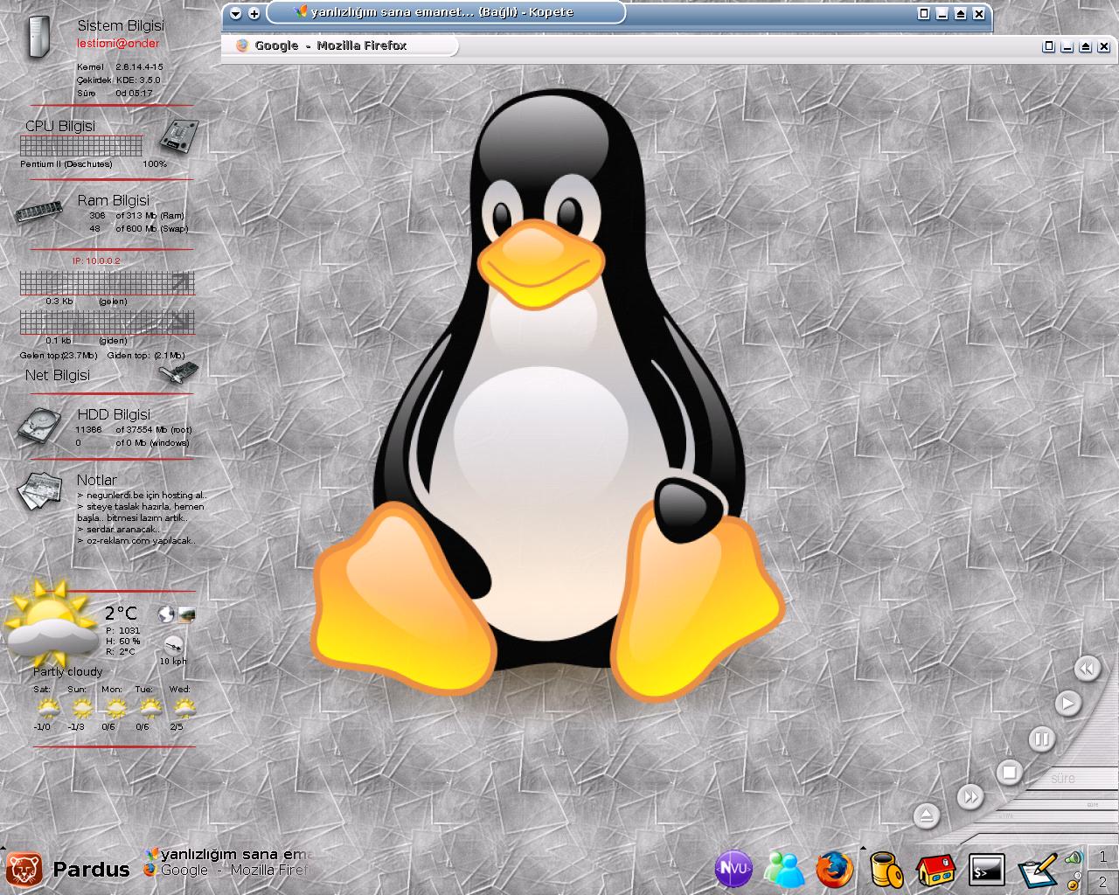Click Tuesday's forecast icon

(149, 707)
